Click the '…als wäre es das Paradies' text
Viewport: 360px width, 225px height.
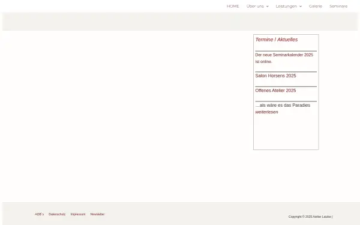283,105
